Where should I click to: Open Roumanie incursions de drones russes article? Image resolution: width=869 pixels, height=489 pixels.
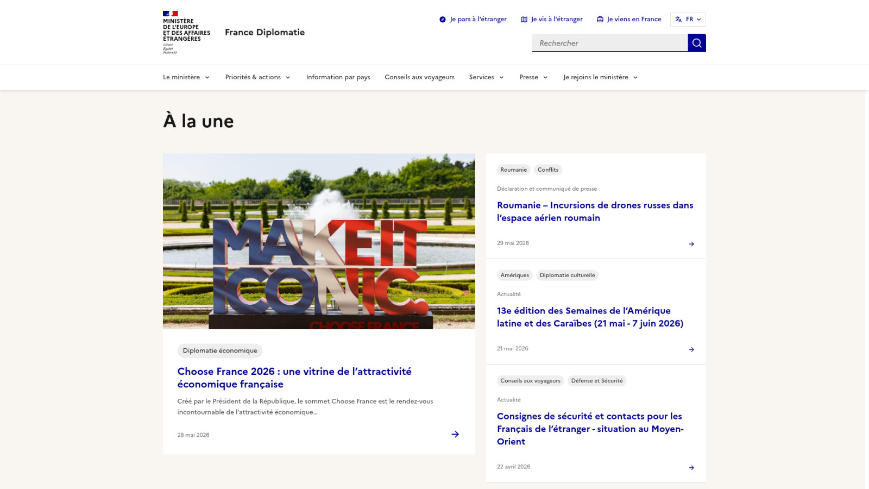coord(595,211)
